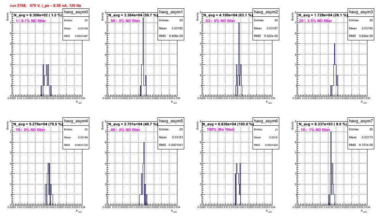The image size is (380, 218).
Task: Click RMS 9.522e-05 in havg_asym2 stats
Action: [x=266, y=36]
